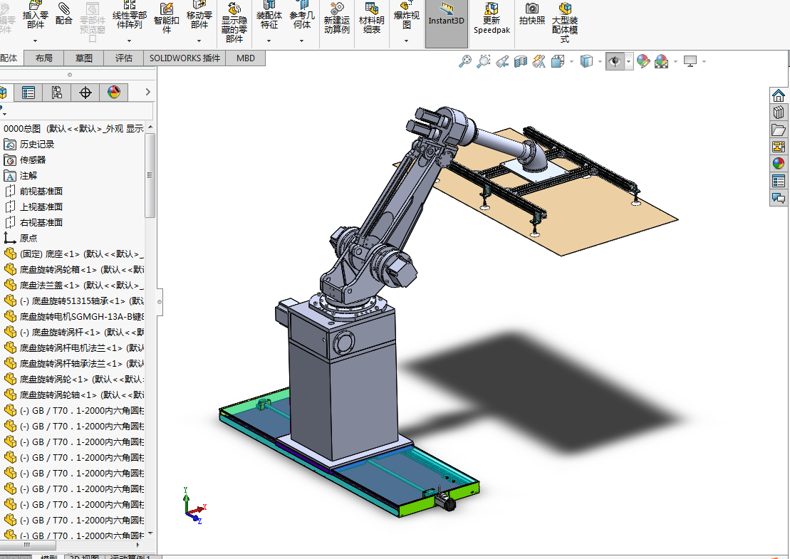Click the Previous View icon
Image resolution: width=790 pixels, height=559 pixels.
tap(501, 61)
